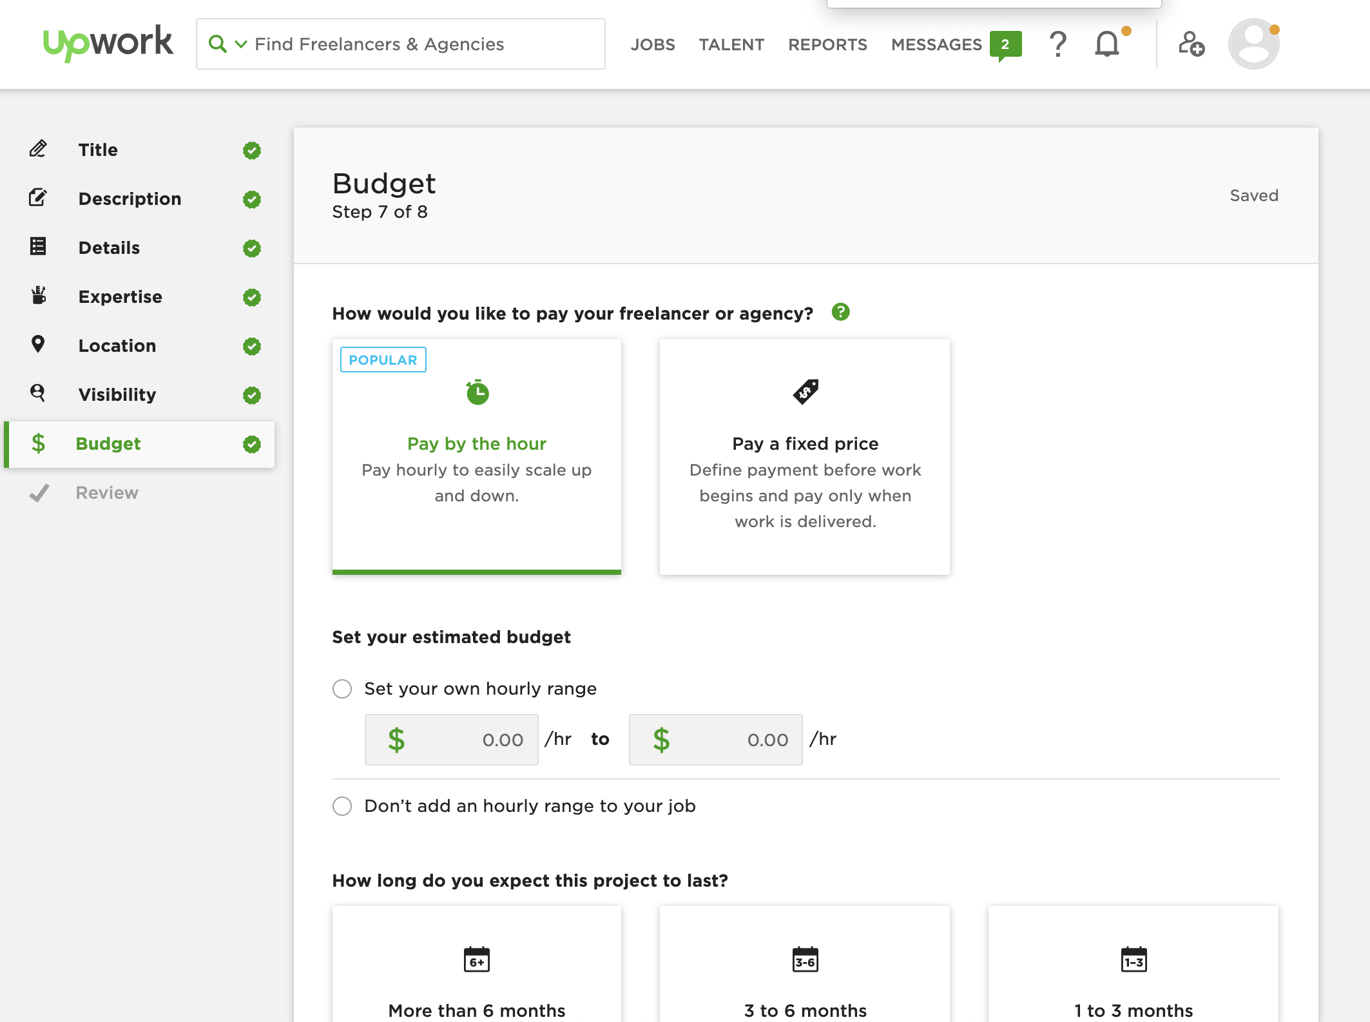Click the Find Freelancers & Agencies search box
1370x1022 pixels.
point(419,44)
